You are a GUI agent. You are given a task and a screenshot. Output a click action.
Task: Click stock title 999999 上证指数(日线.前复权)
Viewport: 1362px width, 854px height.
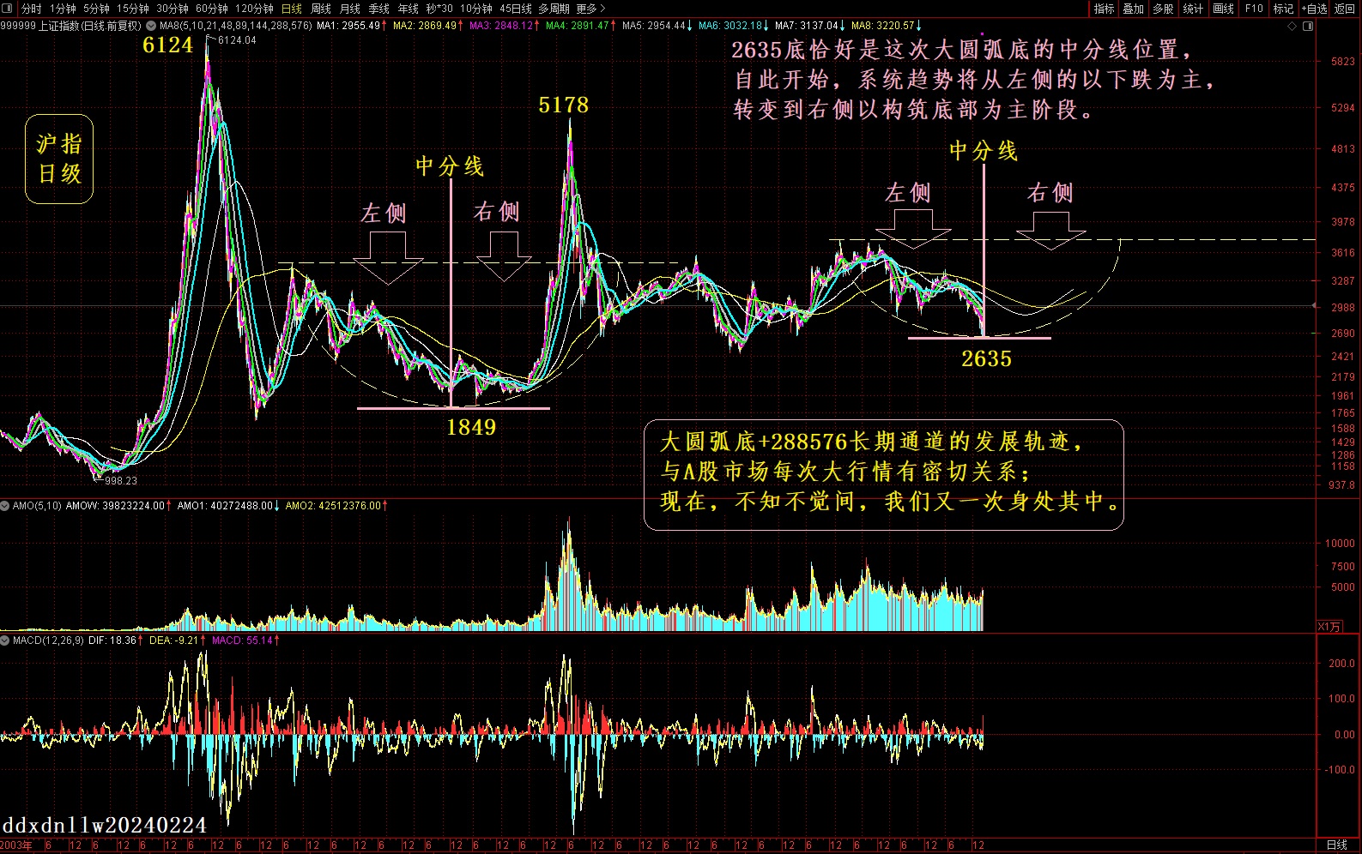[x=71, y=26]
